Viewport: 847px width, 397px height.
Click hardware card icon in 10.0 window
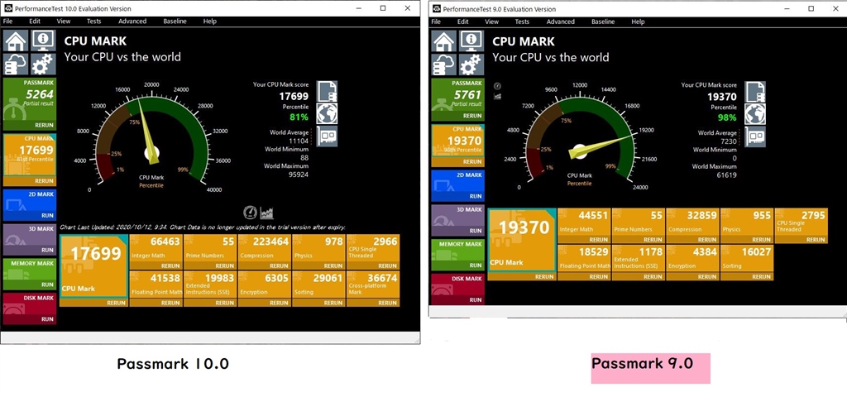tap(327, 136)
